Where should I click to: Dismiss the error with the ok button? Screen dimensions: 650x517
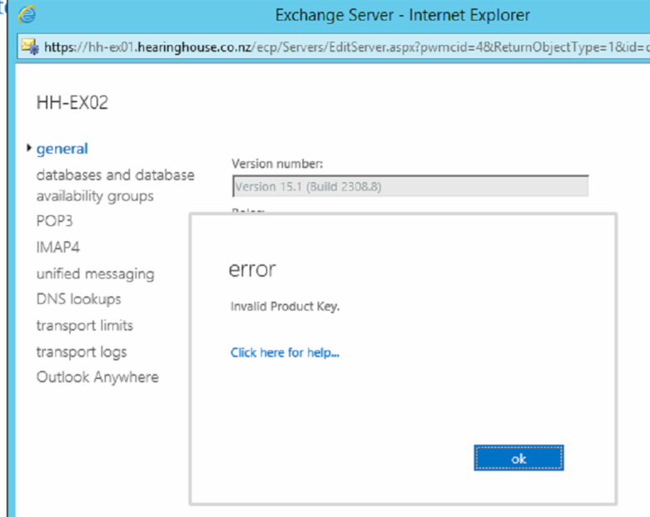pyautogui.click(x=519, y=458)
